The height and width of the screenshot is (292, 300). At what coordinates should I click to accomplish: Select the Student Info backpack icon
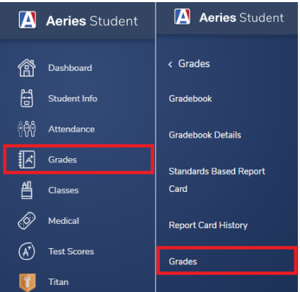point(27,99)
